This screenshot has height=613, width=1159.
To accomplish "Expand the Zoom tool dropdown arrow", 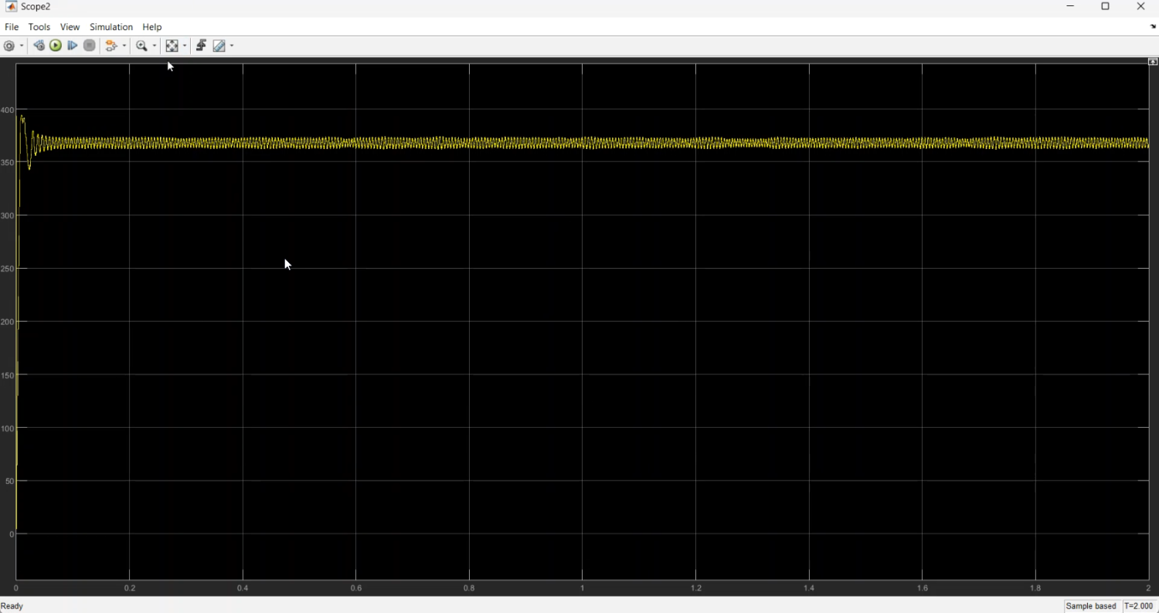I will click(155, 46).
